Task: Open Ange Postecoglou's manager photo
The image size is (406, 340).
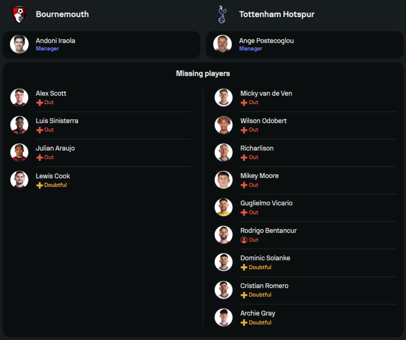Action: [x=222, y=44]
